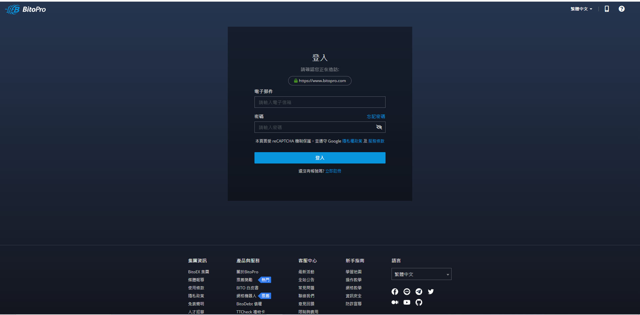The width and height of the screenshot is (640, 315).
Task: Open the Telegram icon in footer
Action: click(x=419, y=292)
